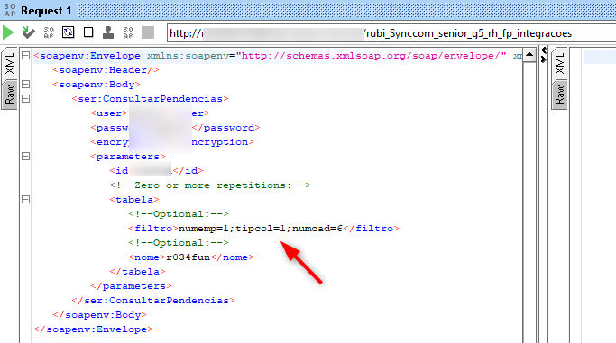Click the filtro value numemp=1;tipcol=1;numcad=6

[261, 229]
